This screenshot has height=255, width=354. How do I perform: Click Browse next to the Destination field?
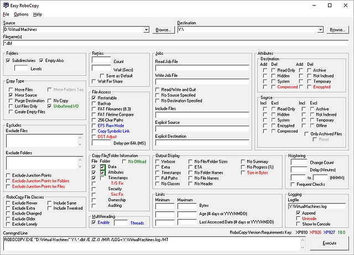pos(337,30)
